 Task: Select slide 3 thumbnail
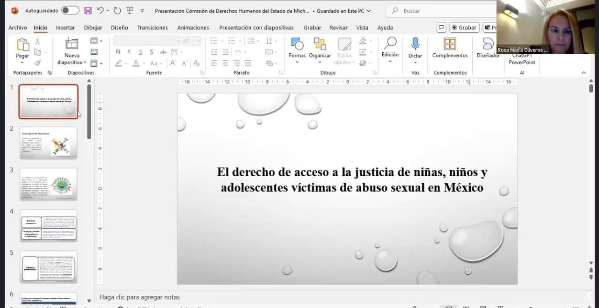click(48, 184)
